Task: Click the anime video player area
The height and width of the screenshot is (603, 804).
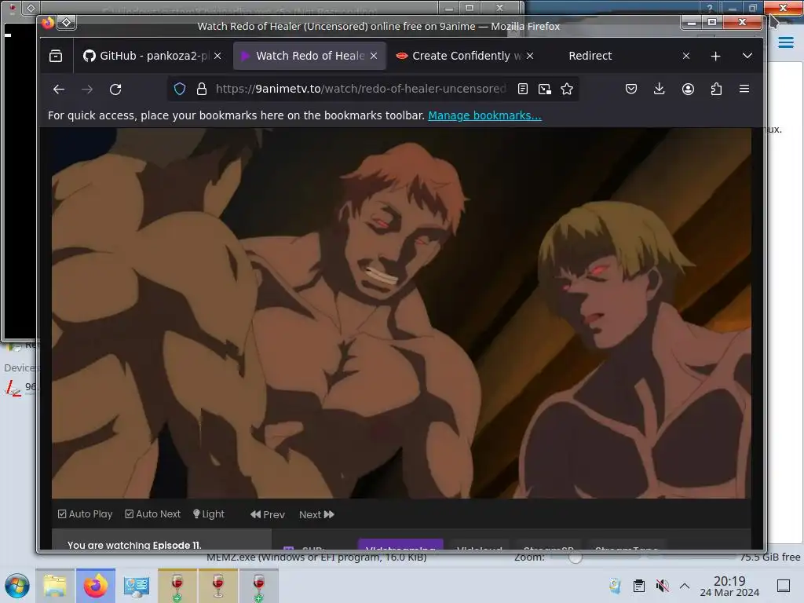Action: pyautogui.click(x=401, y=312)
